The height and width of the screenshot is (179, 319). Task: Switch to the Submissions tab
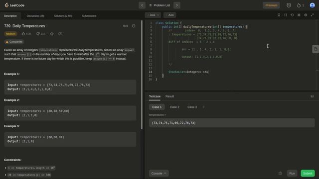pos(89,16)
